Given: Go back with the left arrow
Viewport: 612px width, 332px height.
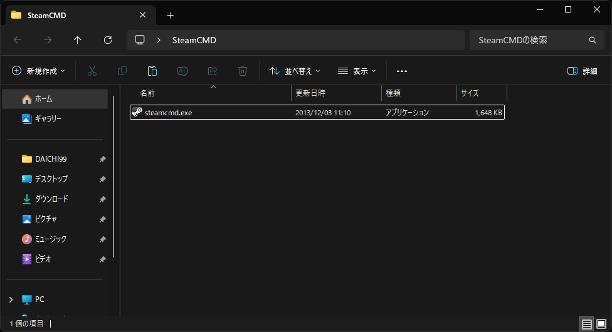Looking at the screenshot, I should point(18,40).
